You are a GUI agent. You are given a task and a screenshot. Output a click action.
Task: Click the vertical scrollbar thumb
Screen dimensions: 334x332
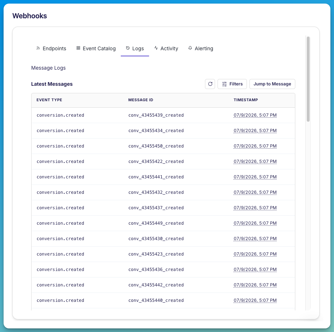308,79
